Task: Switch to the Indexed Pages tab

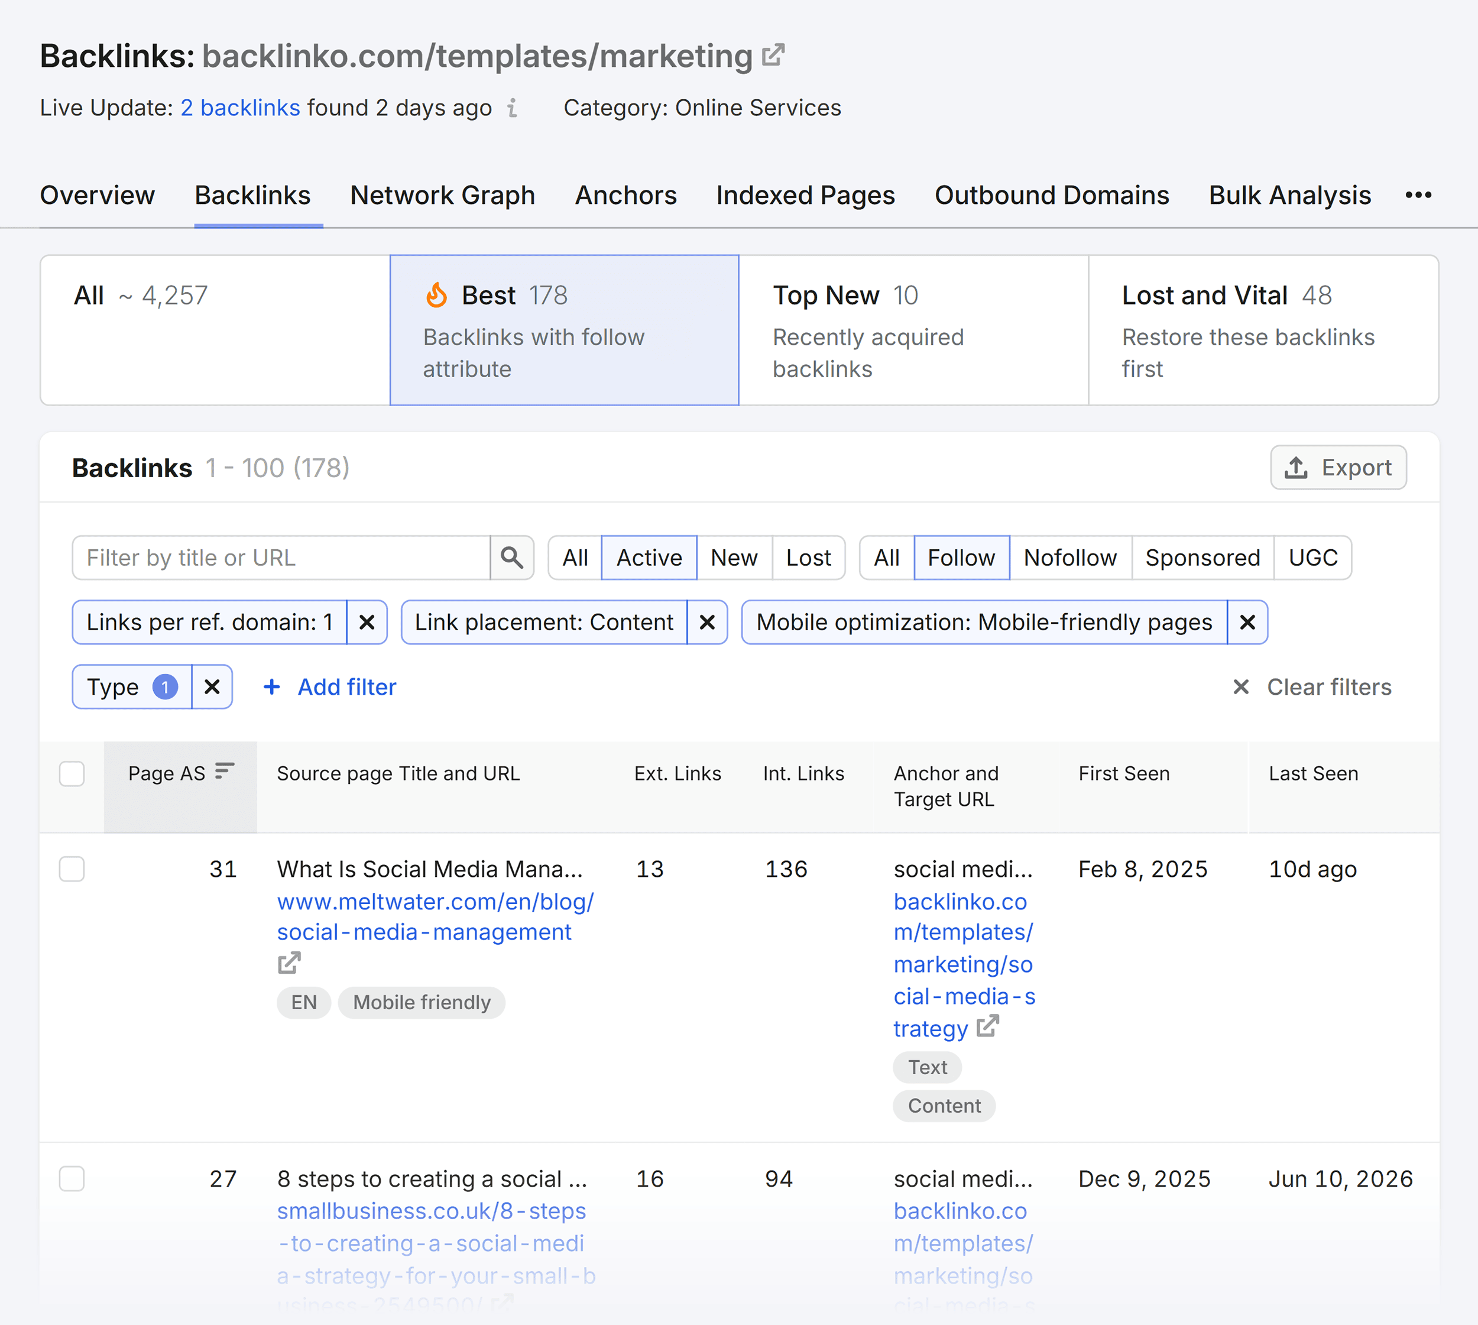Action: (x=805, y=195)
